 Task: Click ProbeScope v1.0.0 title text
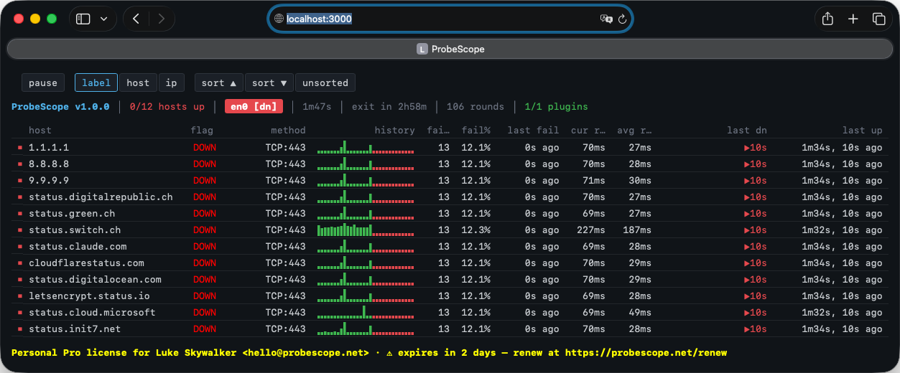coord(60,106)
